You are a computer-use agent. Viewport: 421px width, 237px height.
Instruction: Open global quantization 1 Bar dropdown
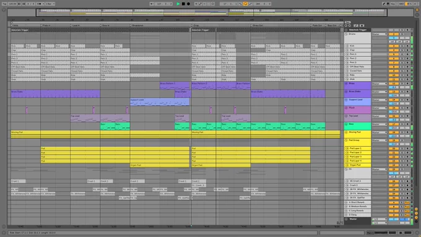[x=50, y=4]
